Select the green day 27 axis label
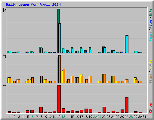The image size is (154, 120). pyautogui.click(x=127, y=117)
